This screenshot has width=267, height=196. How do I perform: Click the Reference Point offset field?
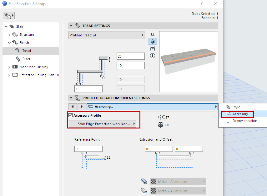[88, 149]
